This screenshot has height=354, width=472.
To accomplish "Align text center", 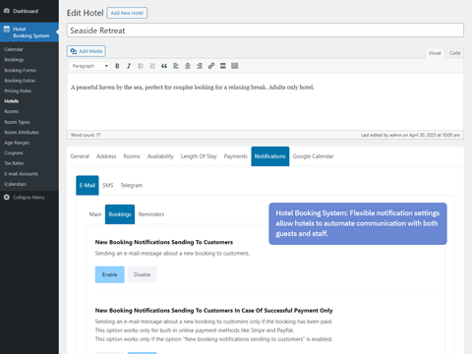I will pyautogui.click(x=188, y=66).
